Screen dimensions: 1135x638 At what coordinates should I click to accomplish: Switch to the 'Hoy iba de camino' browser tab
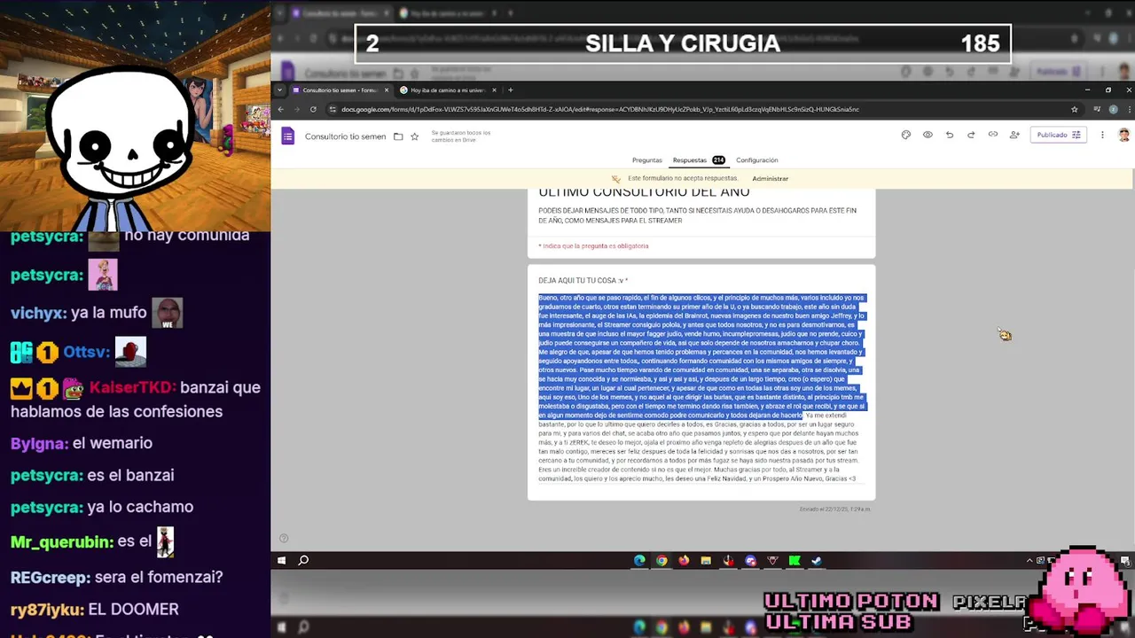coord(448,90)
